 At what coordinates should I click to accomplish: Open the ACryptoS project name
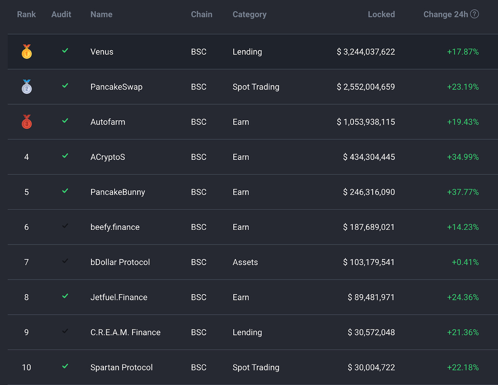pos(108,157)
